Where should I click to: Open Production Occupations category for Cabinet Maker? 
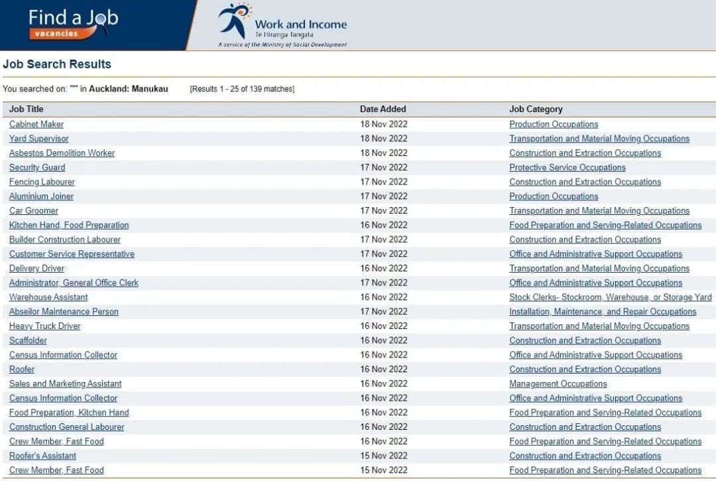pos(554,124)
